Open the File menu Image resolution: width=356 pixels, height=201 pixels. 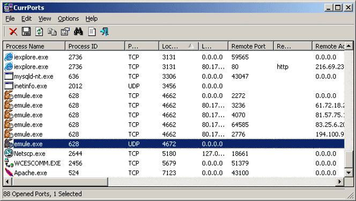pos(10,19)
